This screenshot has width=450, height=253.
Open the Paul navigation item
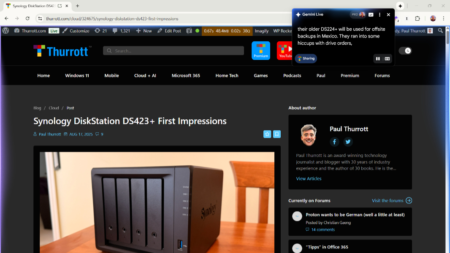coord(321,75)
